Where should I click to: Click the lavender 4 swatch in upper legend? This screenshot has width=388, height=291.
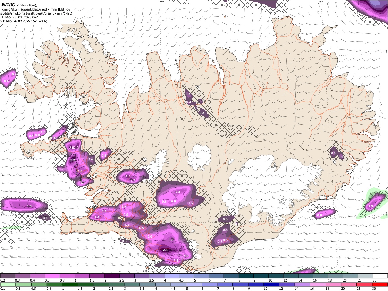(x=172, y=276)
